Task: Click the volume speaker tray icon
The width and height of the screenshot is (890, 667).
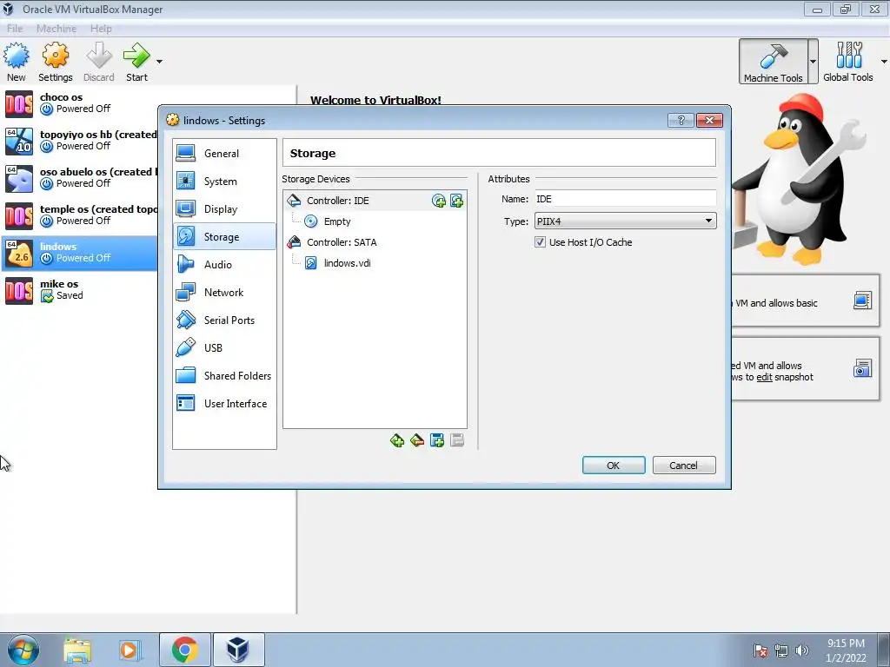Action: pos(801,650)
